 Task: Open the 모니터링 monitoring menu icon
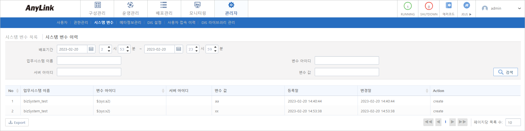pyautogui.click(x=197, y=5)
